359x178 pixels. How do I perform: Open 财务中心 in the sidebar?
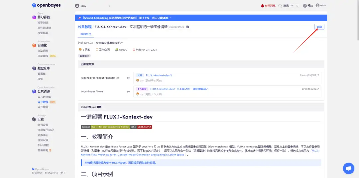[x=43, y=135]
